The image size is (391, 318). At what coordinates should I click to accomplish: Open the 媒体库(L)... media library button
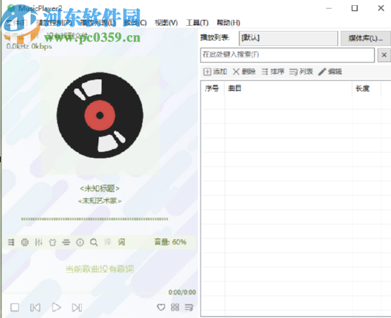click(x=366, y=38)
